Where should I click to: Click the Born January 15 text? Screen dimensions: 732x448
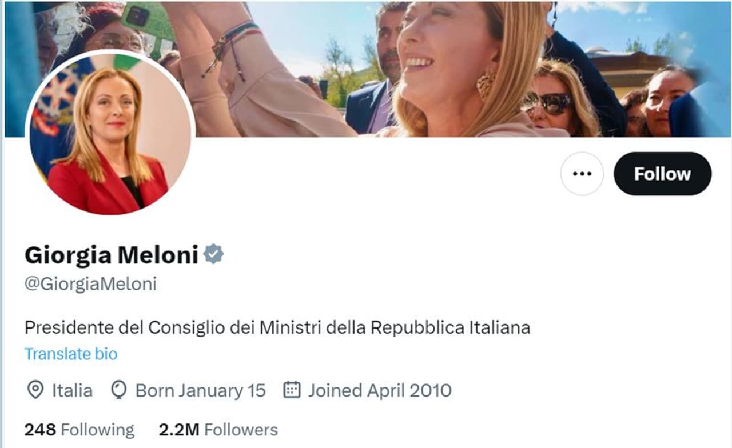200,390
